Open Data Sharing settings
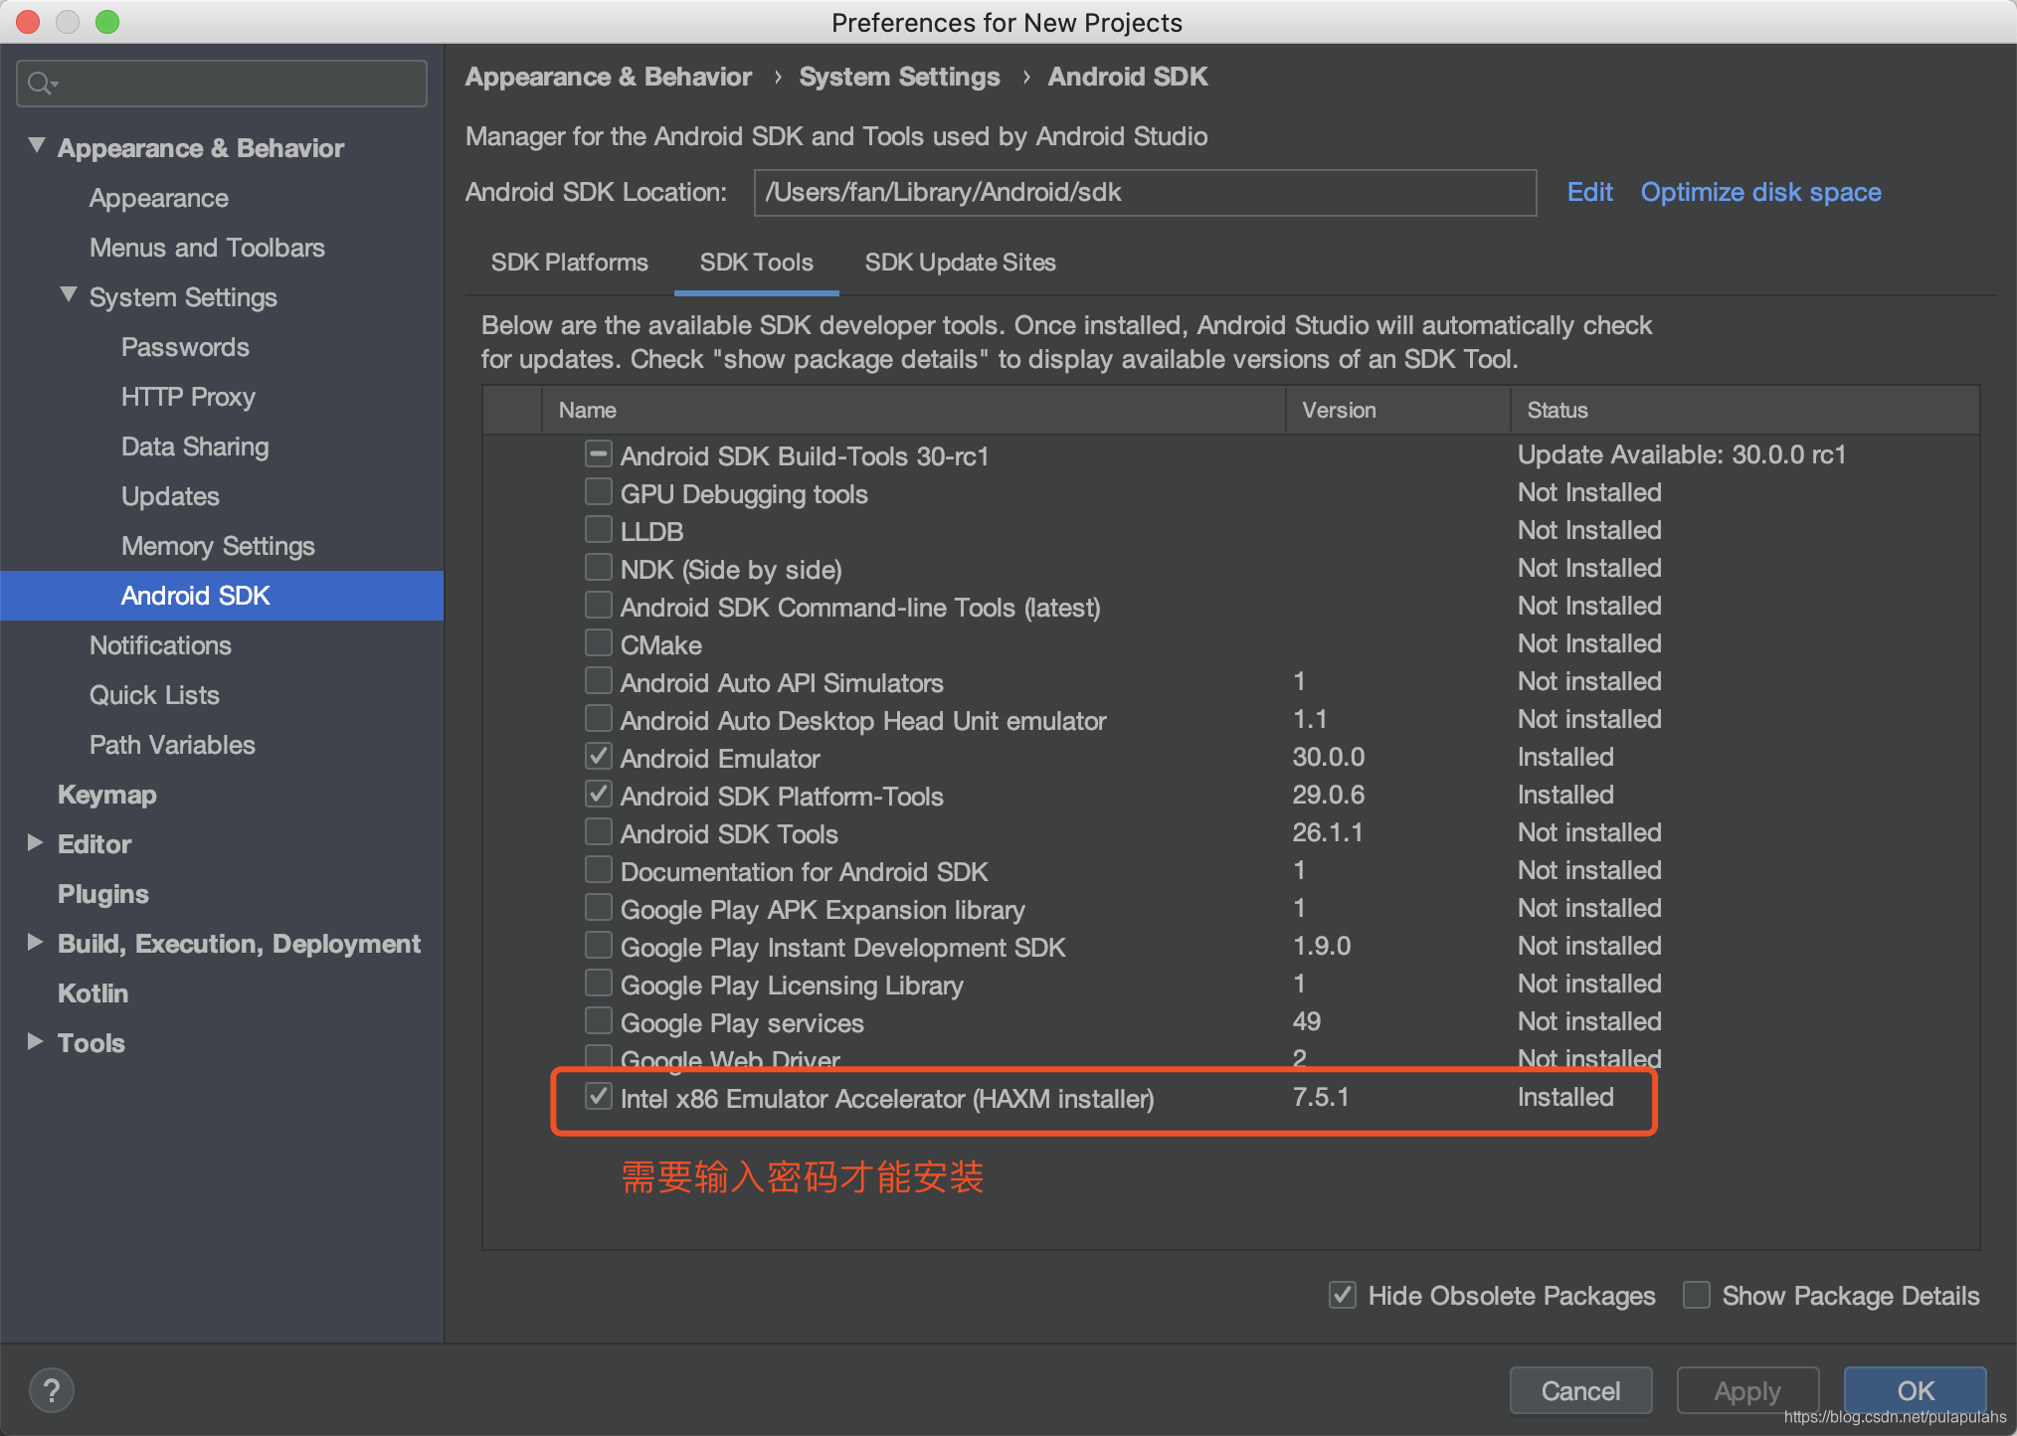 click(195, 447)
